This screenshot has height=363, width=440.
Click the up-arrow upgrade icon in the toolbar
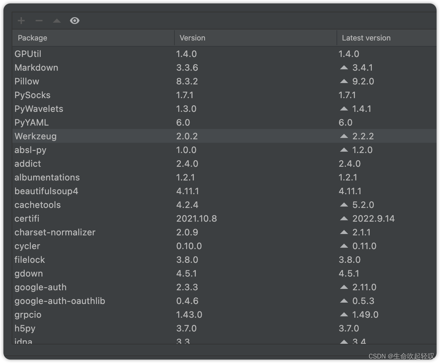click(57, 21)
